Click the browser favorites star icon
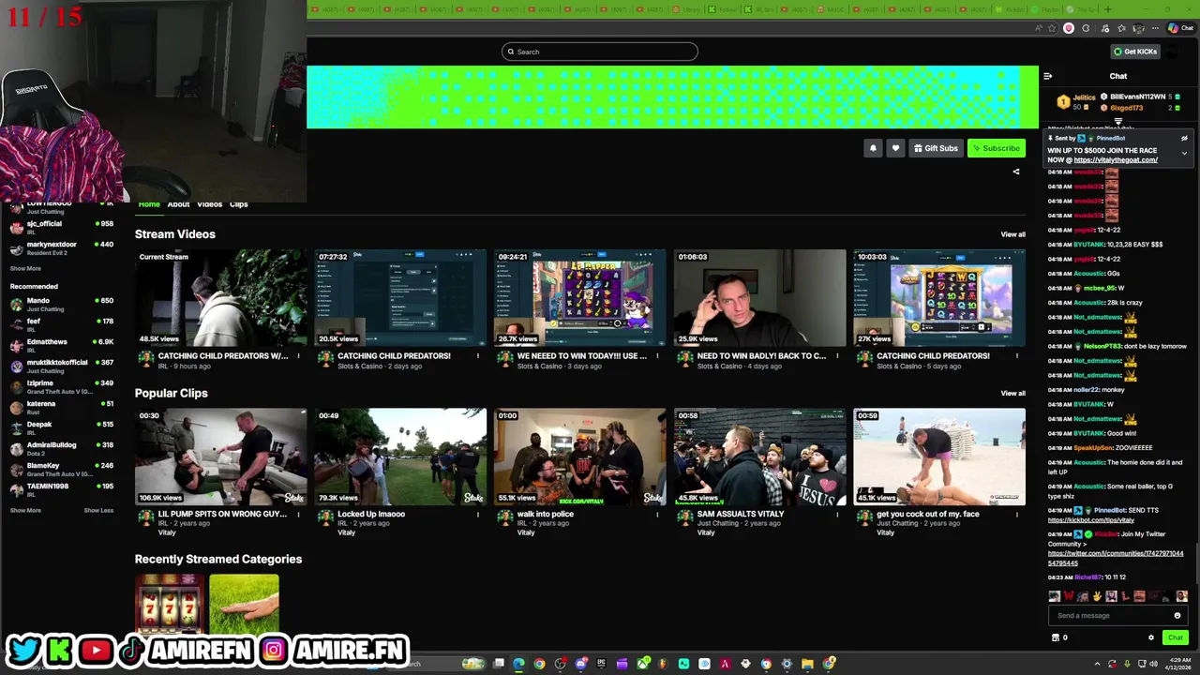 click(1052, 28)
